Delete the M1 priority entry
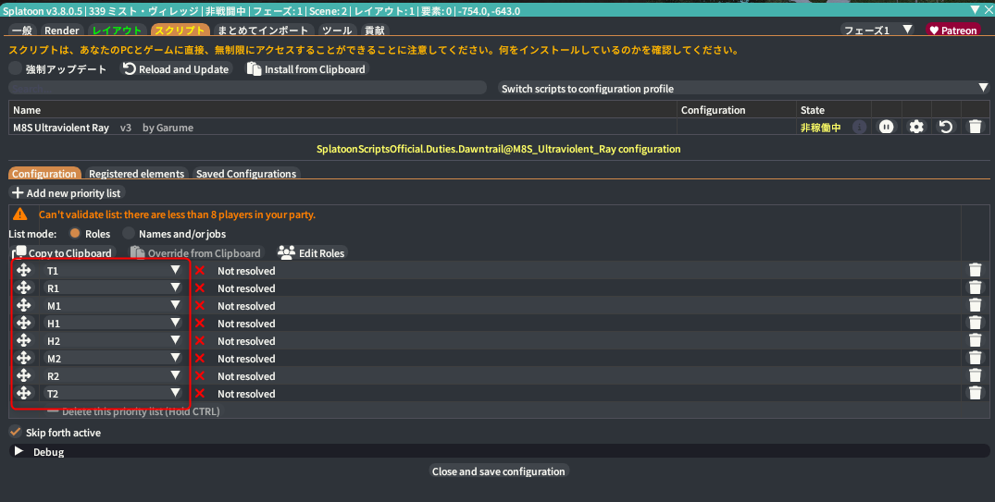 (976, 305)
